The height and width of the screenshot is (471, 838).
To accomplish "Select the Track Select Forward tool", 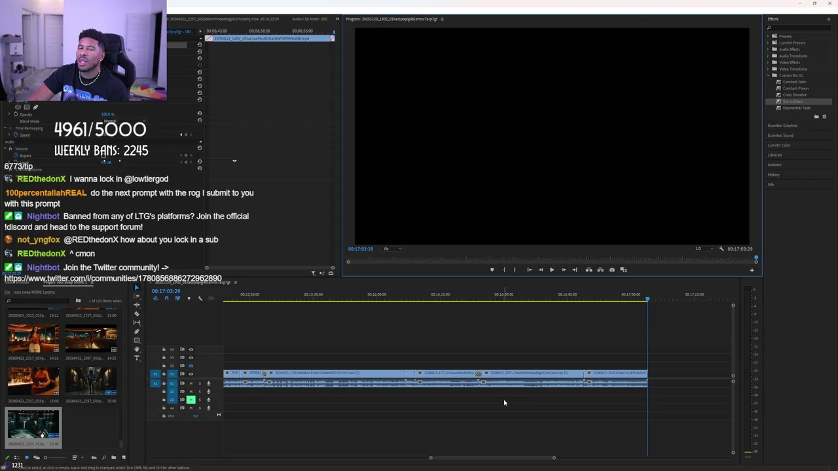I will pos(137,296).
